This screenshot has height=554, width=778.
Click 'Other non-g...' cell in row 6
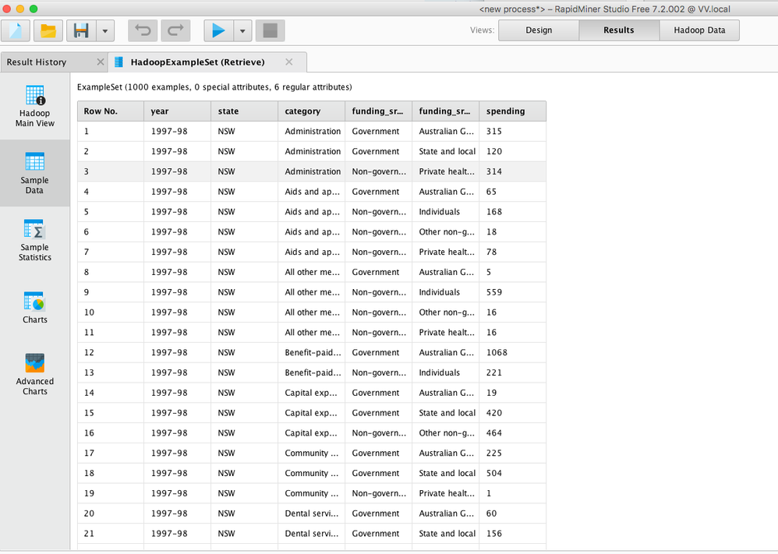[446, 231]
